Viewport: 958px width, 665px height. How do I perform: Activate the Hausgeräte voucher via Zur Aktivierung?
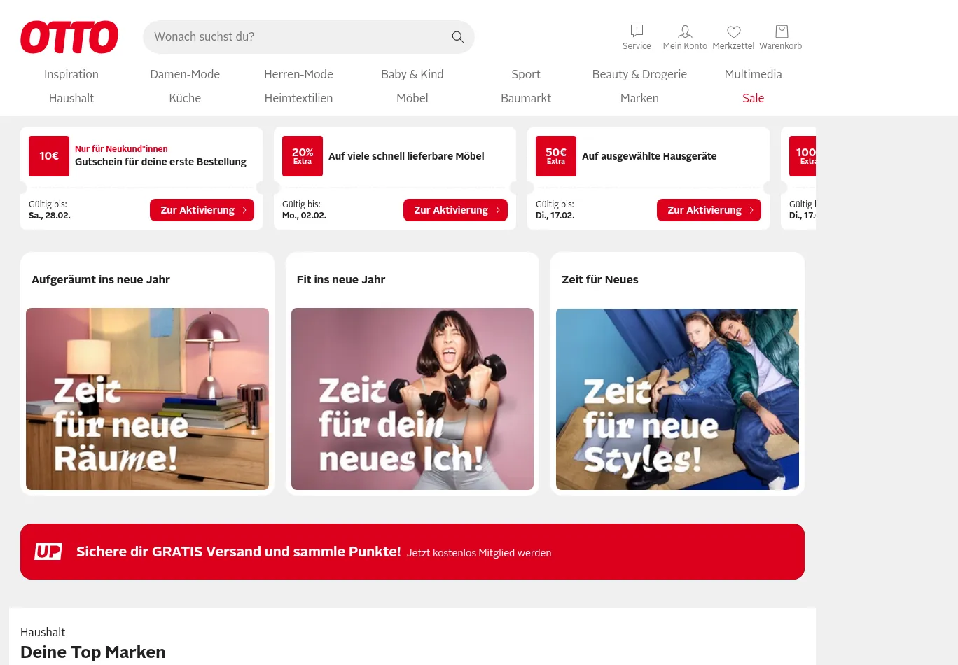coord(709,210)
